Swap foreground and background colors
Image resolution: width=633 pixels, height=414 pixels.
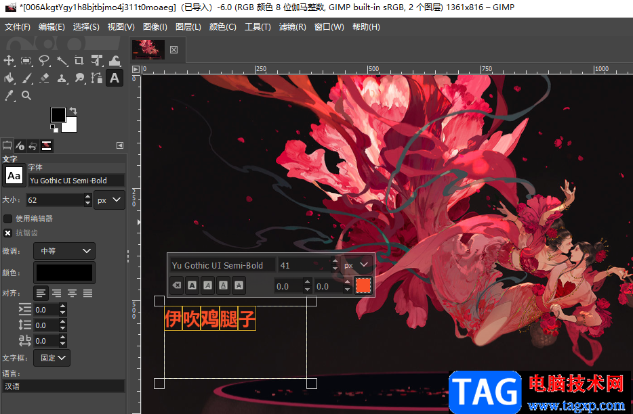73,111
